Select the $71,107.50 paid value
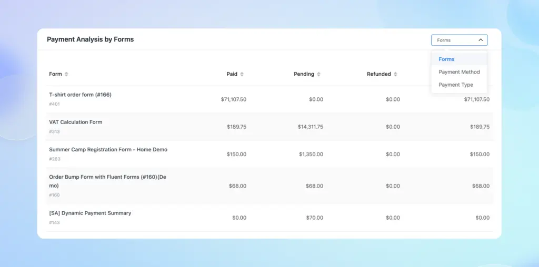The image size is (539, 267). (x=234, y=99)
